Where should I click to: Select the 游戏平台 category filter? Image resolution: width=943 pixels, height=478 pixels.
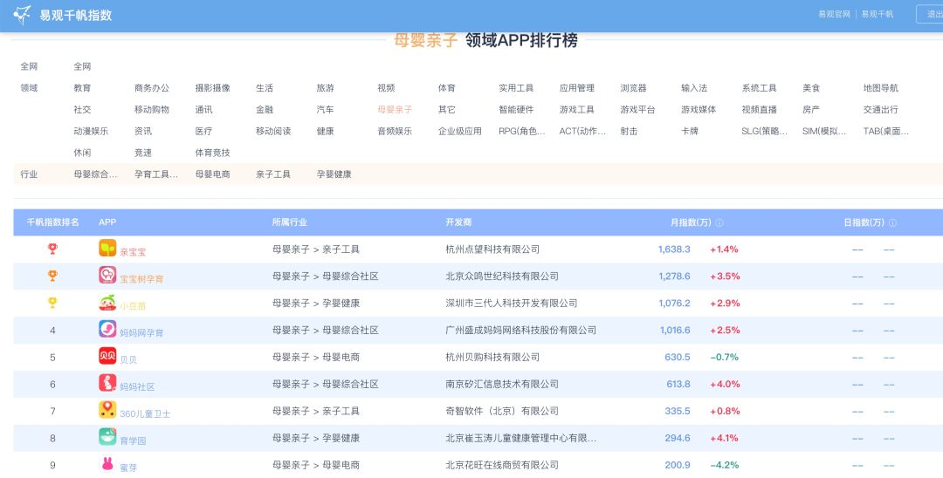pos(637,110)
